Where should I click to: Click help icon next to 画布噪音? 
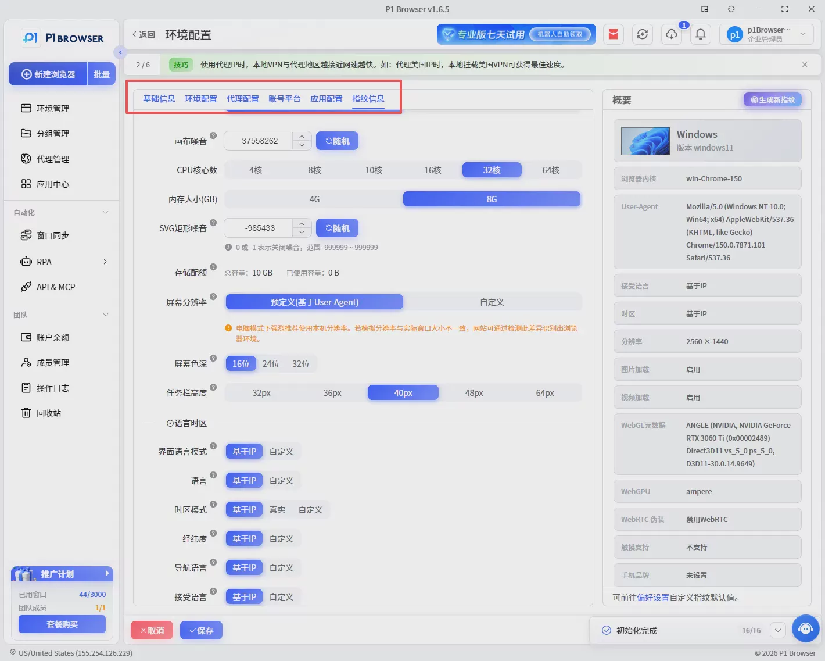213,135
